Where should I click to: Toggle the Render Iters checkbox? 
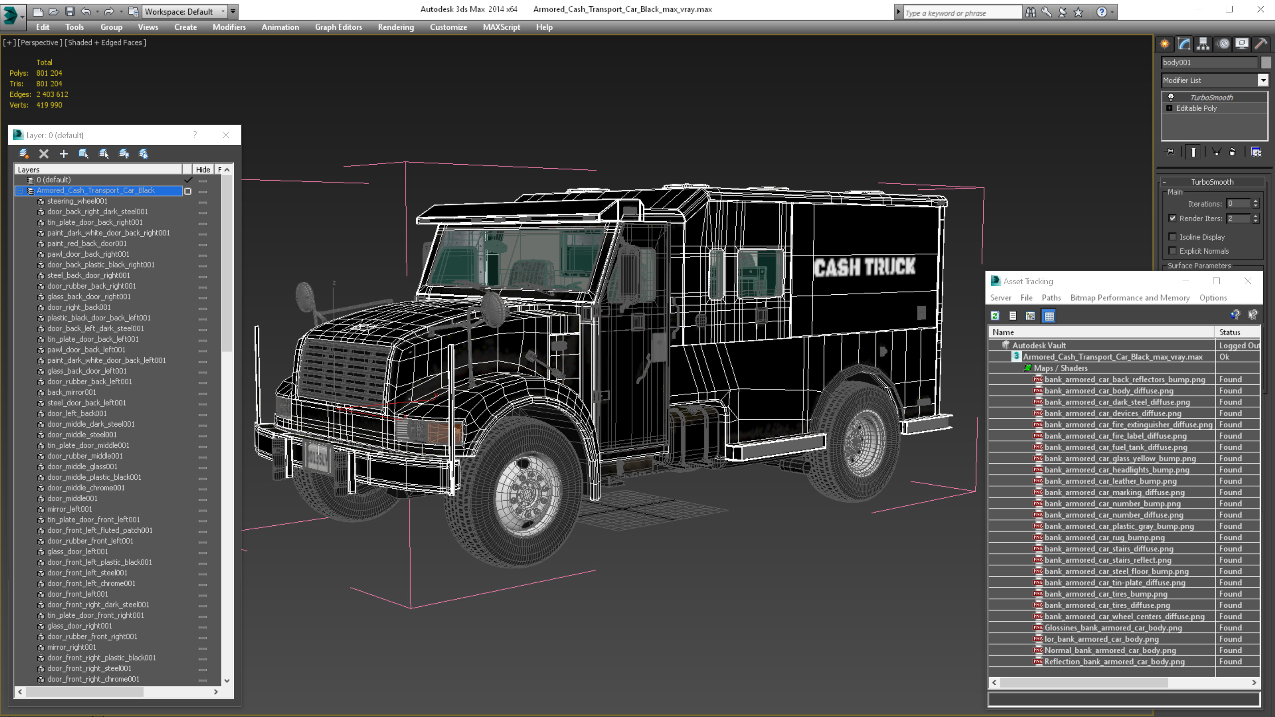[1173, 218]
